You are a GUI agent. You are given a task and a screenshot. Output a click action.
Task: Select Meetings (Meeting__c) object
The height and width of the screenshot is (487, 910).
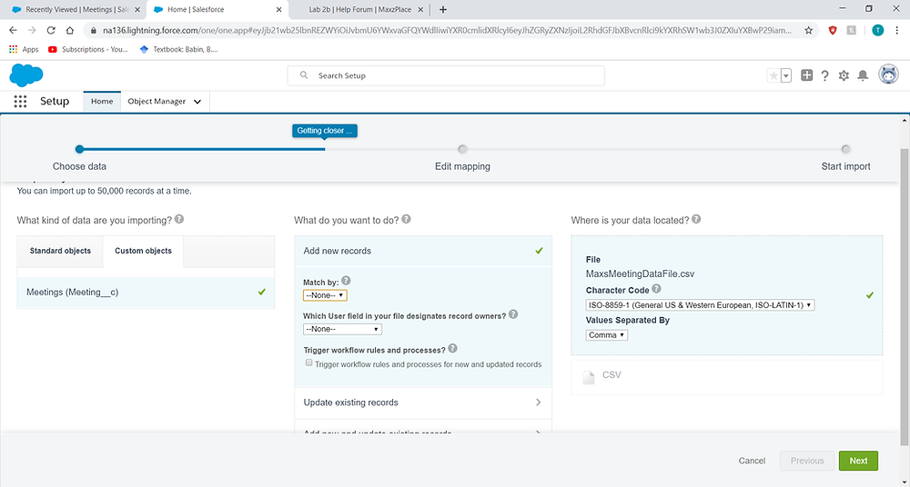pos(146,293)
